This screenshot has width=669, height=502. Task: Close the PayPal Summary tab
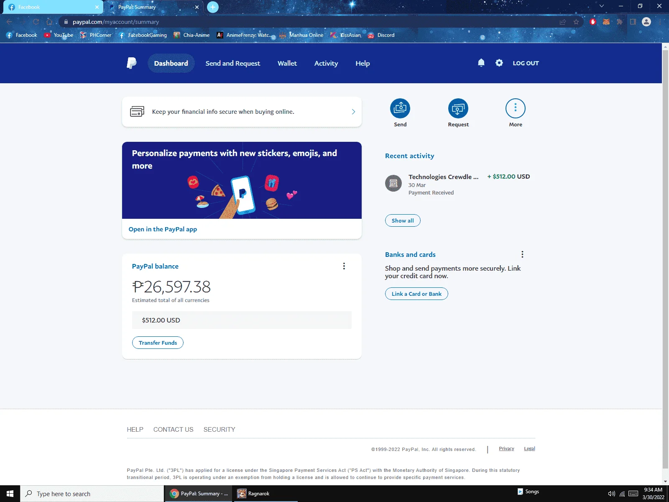[x=197, y=7]
